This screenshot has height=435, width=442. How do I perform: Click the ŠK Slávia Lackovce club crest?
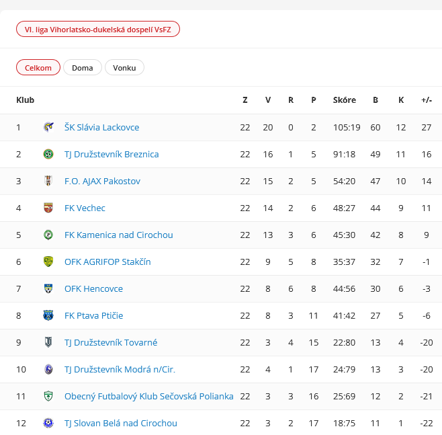pyautogui.click(x=48, y=127)
